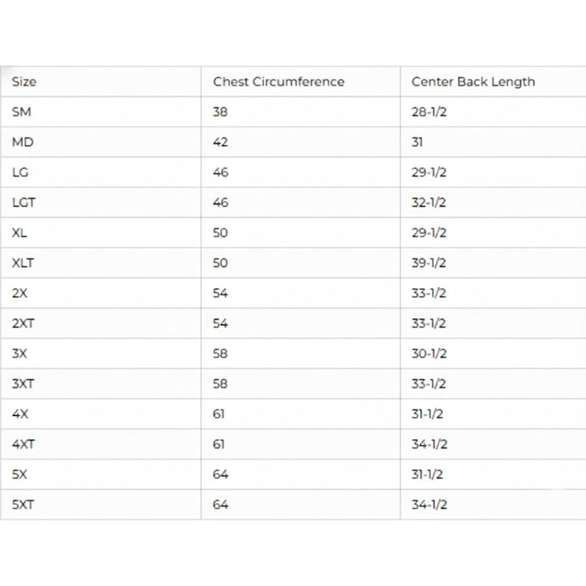Select the LGT size cell
The height and width of the screenshot is (586, 586).
pyautogui.click(x=24, y=203)
